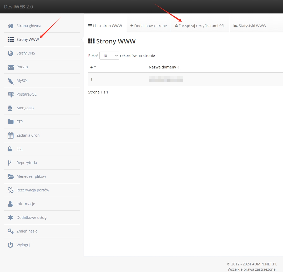
Task: Open Rezerwacja portów sidebar link
Action: click(x=33, y=190)
